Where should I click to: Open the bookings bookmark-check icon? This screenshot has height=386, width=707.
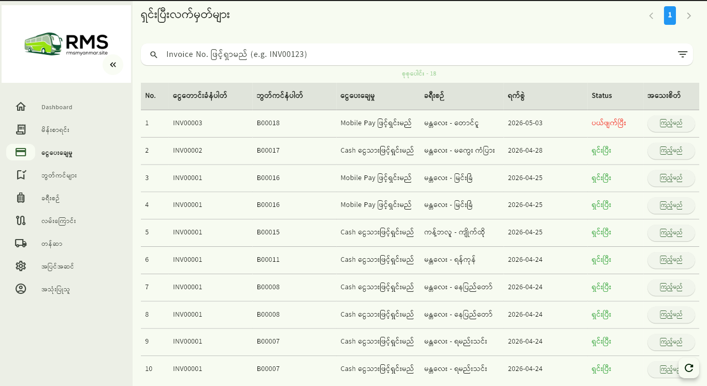tap(21, 175)
